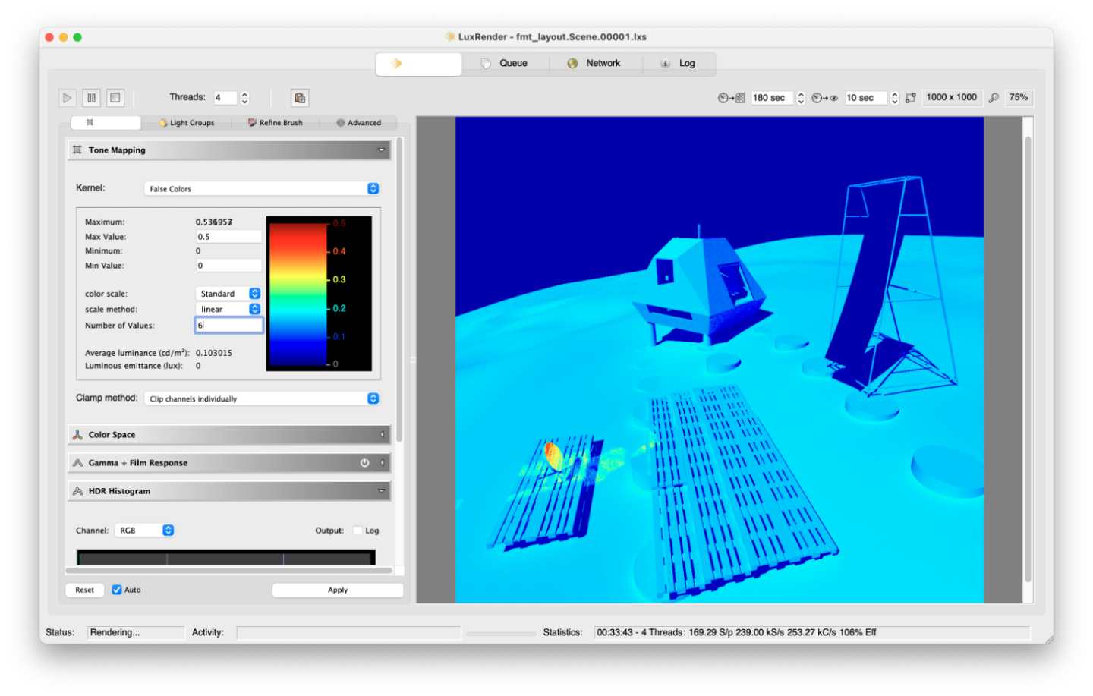Click the Apply button
The width and height of the screenshot is (1093, 696).
pyautogui.click(x=337, y=590)
